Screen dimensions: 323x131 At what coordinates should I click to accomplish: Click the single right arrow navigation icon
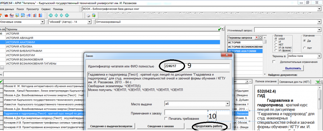[x=61, y=15]
